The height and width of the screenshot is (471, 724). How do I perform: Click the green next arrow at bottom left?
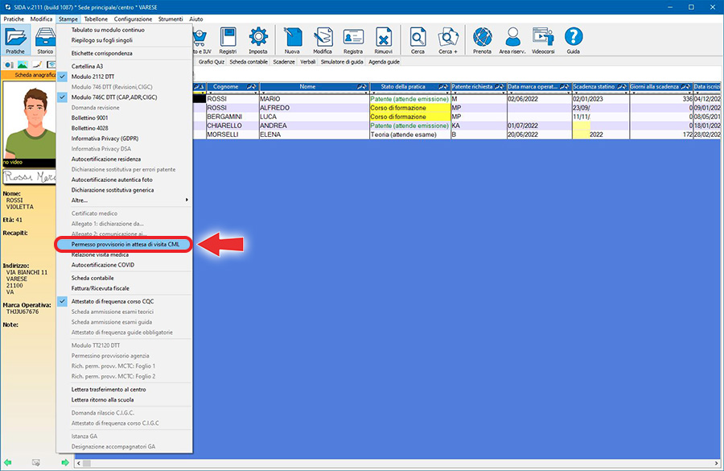click(64, 462)
